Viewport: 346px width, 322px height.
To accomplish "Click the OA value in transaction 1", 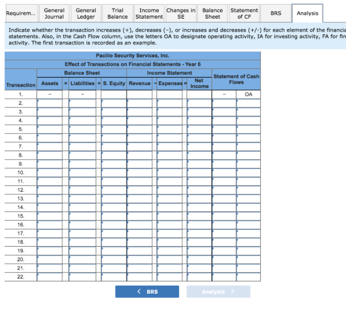I will coord(248,94).
